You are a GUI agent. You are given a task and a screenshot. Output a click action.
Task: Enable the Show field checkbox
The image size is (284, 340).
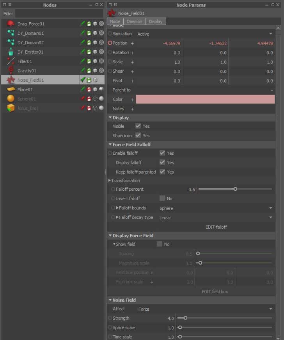click(x=160, y=244)
